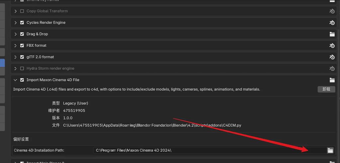
Task: Expand the Cycles Render Engine entry
Action: tap(15, 23)
